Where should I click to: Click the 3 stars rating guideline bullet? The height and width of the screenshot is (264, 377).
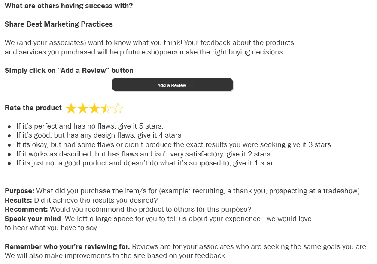173,144
